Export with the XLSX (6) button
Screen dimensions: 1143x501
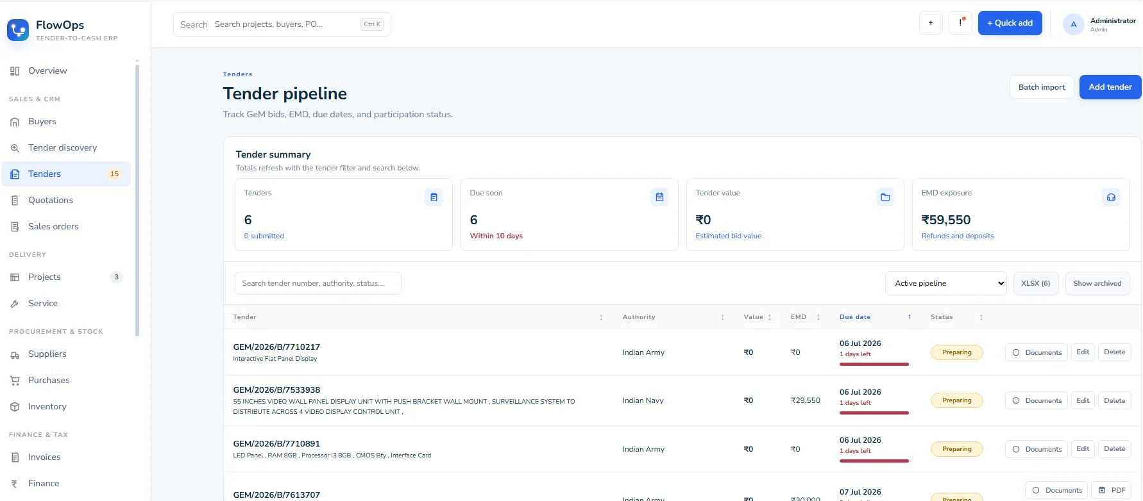[x=1036, y=283]
